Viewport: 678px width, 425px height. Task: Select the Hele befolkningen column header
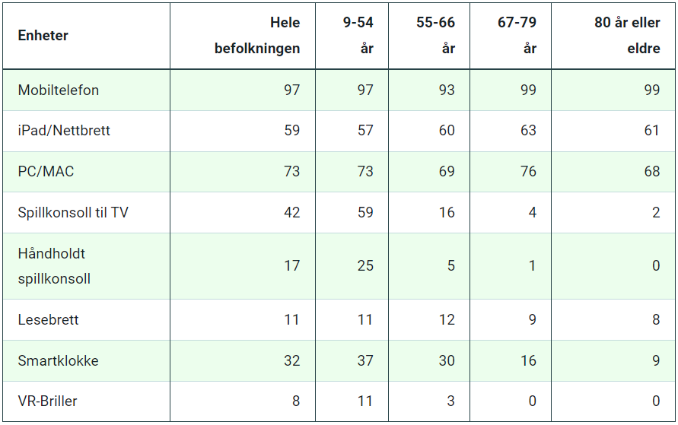tap(257, 36)
